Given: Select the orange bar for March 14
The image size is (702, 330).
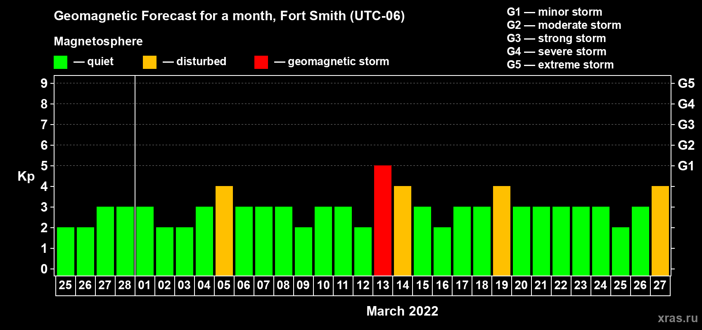Looking at the screenshot, I should [403, 231].
